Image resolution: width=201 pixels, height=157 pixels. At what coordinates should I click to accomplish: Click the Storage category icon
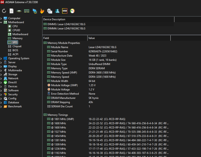5,74
